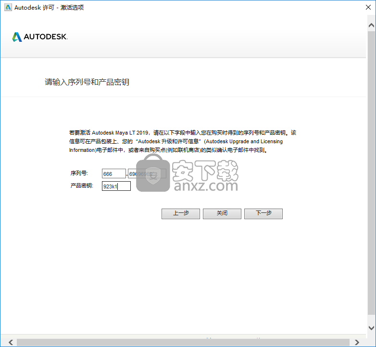Click the vertical scrollbar down arrow
376x347 pixels.
(x=371, y=328)
